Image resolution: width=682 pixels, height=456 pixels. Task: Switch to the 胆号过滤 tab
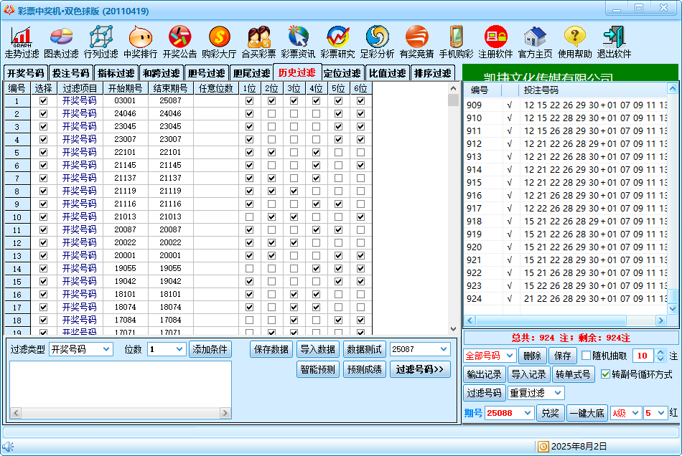tap(207, 73)
